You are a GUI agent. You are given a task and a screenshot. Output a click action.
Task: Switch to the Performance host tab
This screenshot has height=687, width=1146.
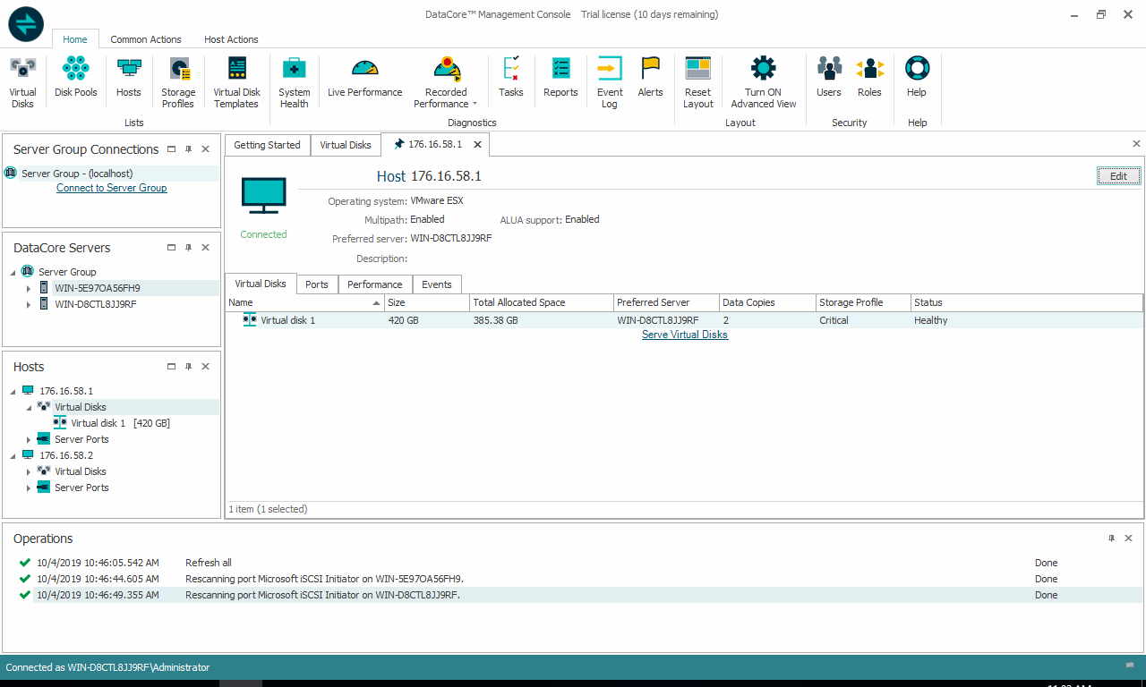(x=375, y=284)
